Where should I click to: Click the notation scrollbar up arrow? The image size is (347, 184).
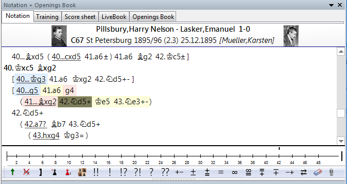tap(341, 52)
